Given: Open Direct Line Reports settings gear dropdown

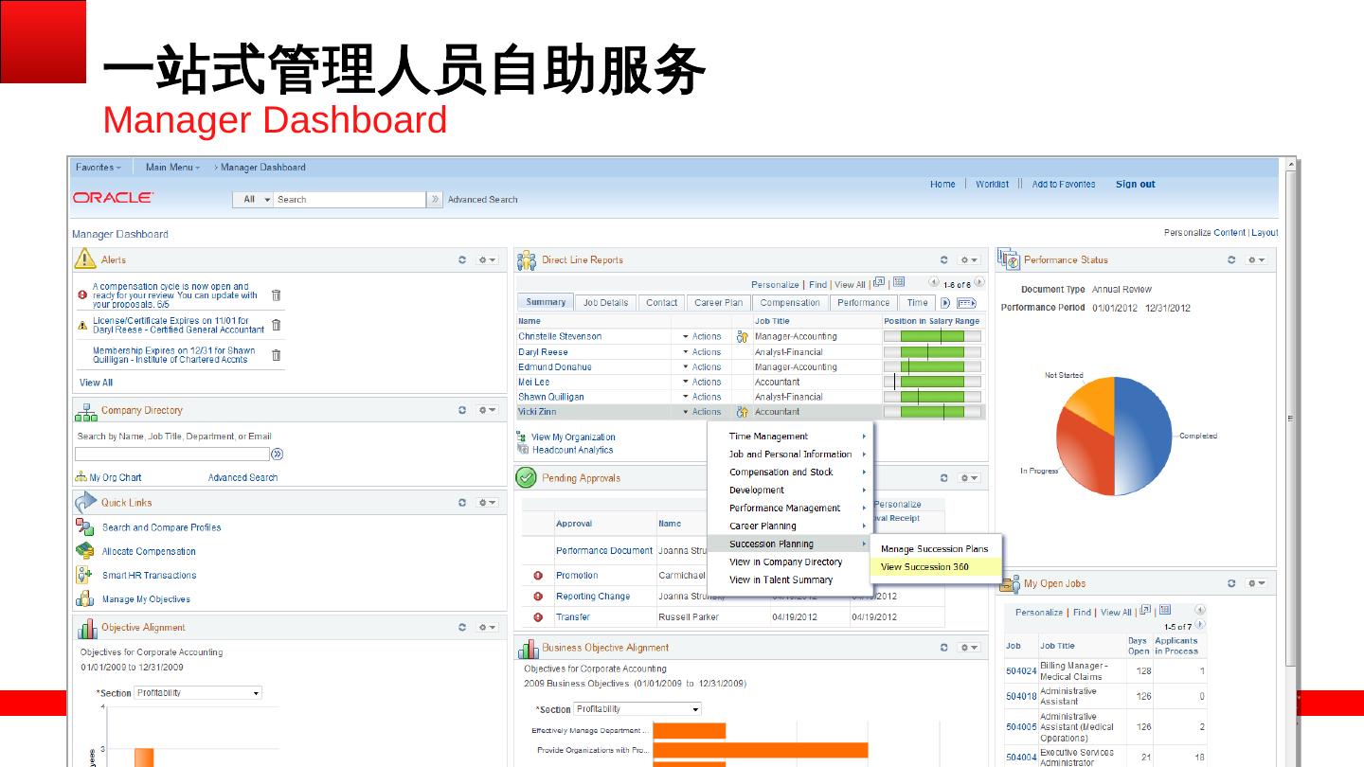Looking at the screenshot, I should pyautogui.click(x=969, y=259).
